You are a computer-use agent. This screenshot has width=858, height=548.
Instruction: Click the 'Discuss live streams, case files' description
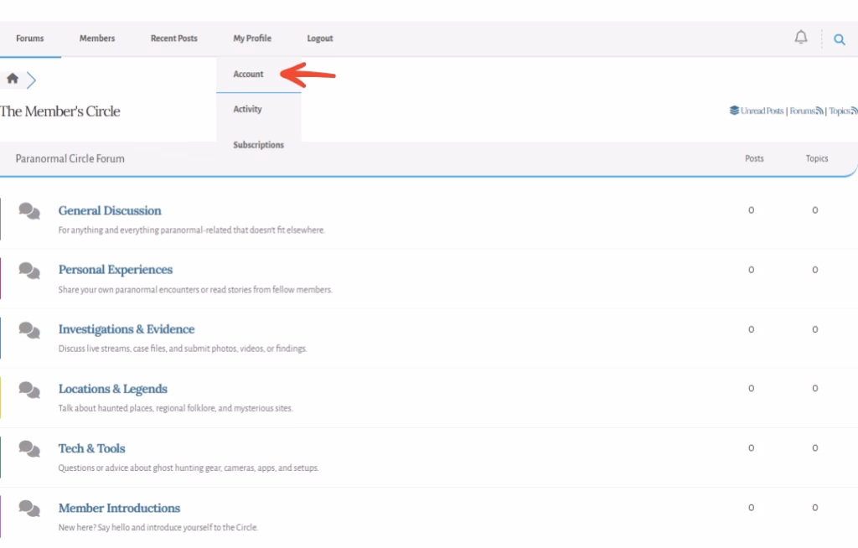183,349
